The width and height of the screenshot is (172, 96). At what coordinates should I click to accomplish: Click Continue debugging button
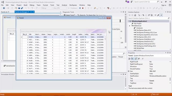click(73, 8)
